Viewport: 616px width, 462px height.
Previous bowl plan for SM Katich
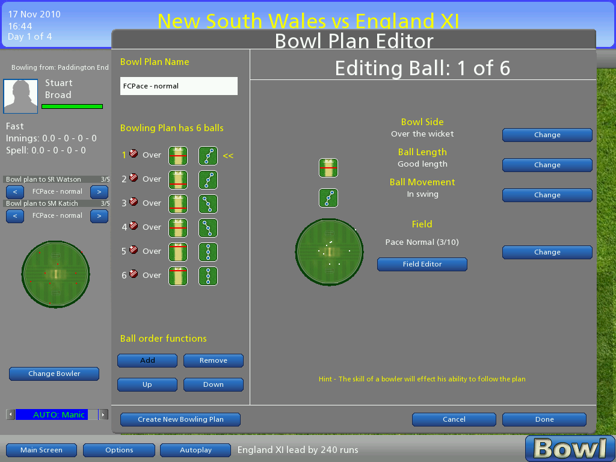[x=15, y=216]
